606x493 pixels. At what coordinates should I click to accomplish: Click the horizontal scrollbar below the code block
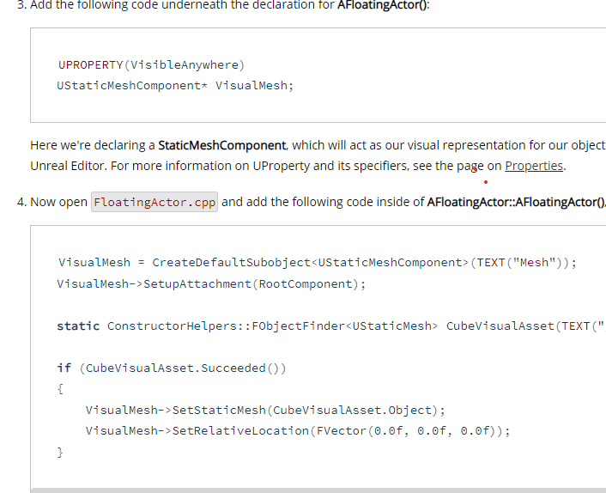click(x=318, y=490)
